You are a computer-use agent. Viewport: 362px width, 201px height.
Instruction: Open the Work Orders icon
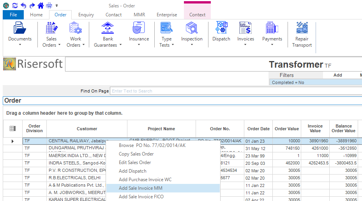click(75, 28)
